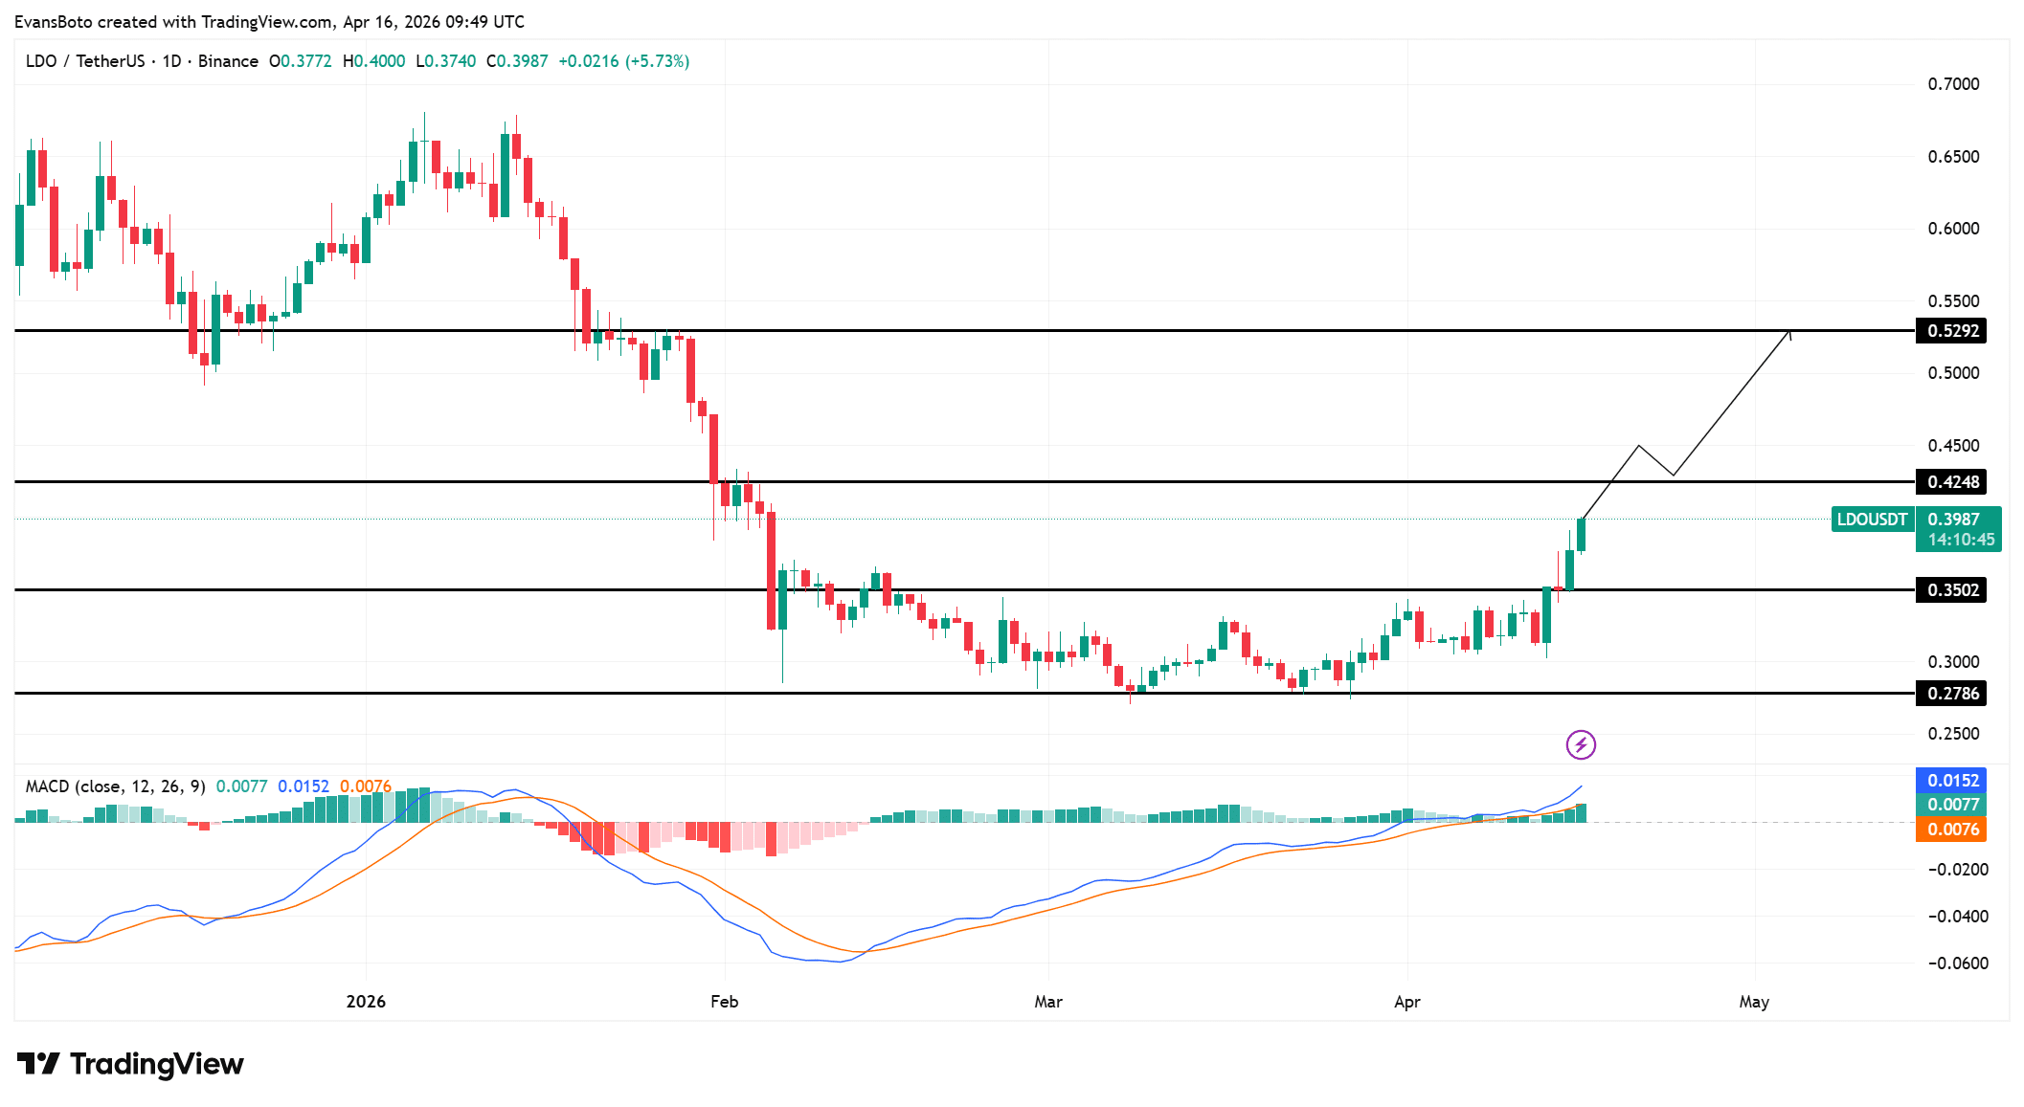Click the green LDOUSDT symbol tag
2024x1107 pixels.
point(1872,520)
